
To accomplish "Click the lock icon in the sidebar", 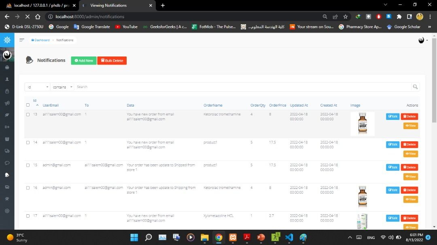I will [x=6, y=92].
